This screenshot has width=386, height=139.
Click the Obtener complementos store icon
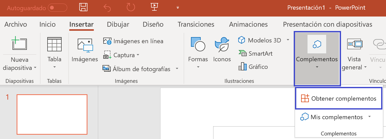(305, 98)
